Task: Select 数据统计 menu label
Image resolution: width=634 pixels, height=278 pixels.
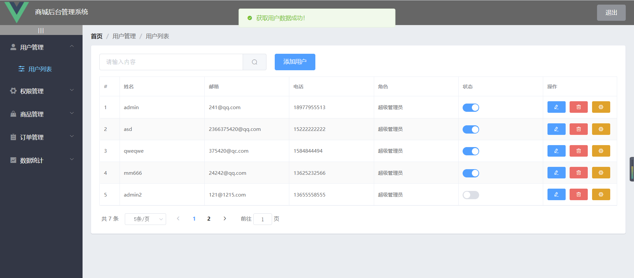Action: [32, 161]
